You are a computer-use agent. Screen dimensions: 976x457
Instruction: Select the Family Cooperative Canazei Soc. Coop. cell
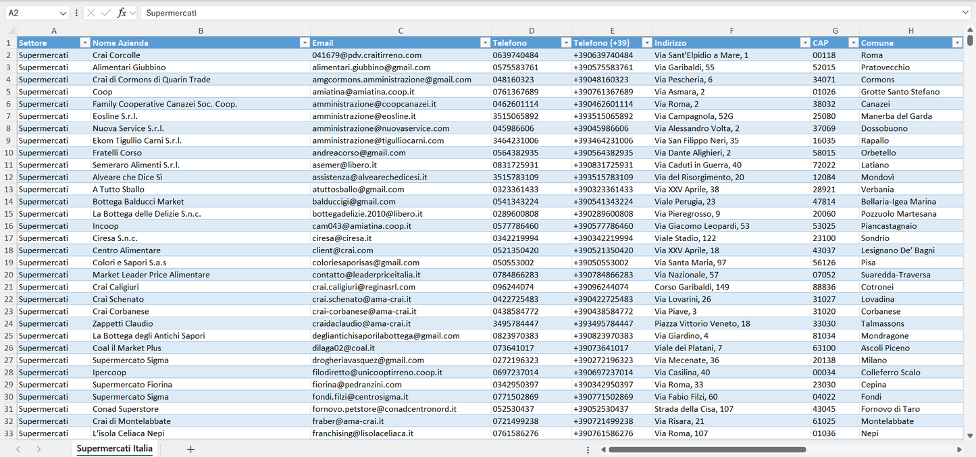[201, 104]
